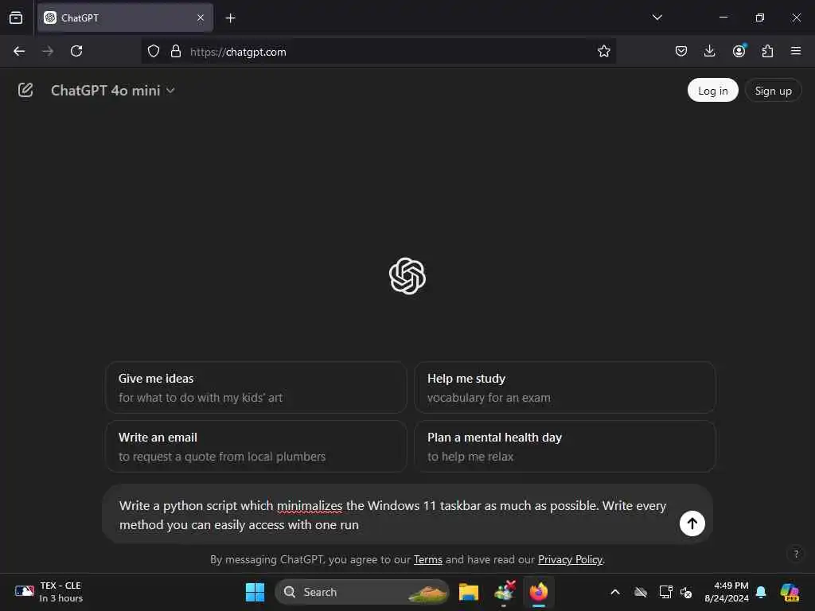
Task: Launch the Copilot preview icon in taskbar
Action: tap(790, 592)
